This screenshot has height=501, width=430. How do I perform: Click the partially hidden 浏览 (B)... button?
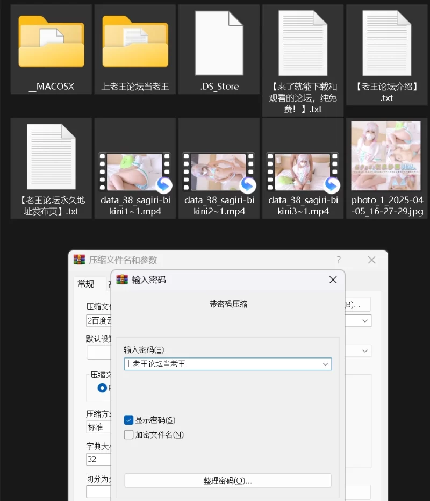coord(357,304)
